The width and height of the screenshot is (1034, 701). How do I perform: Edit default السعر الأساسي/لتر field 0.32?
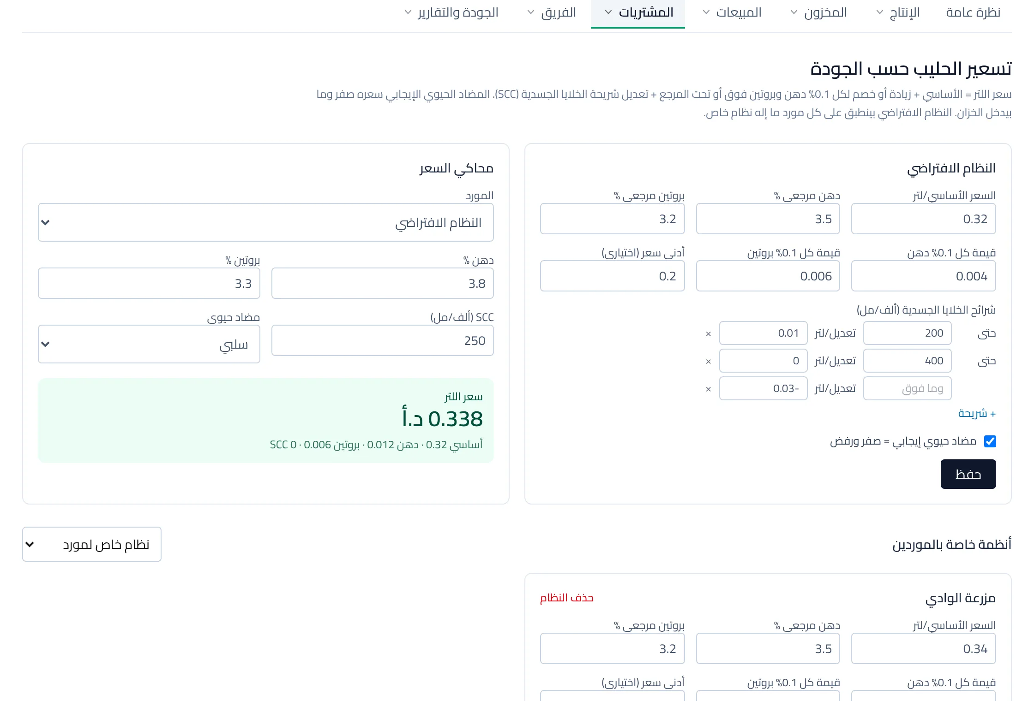923,219
